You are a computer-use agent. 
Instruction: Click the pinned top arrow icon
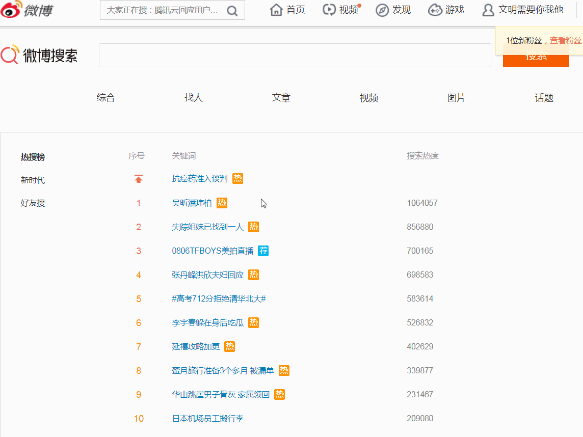click(x=139, y=179)
